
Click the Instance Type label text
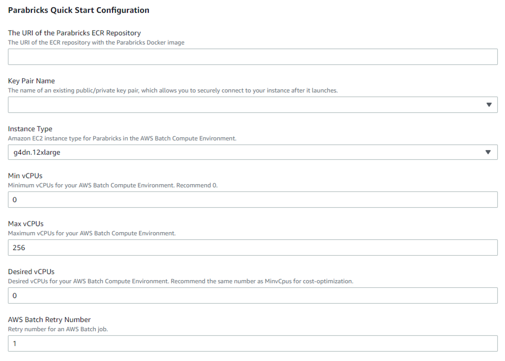tap(30, 129)
